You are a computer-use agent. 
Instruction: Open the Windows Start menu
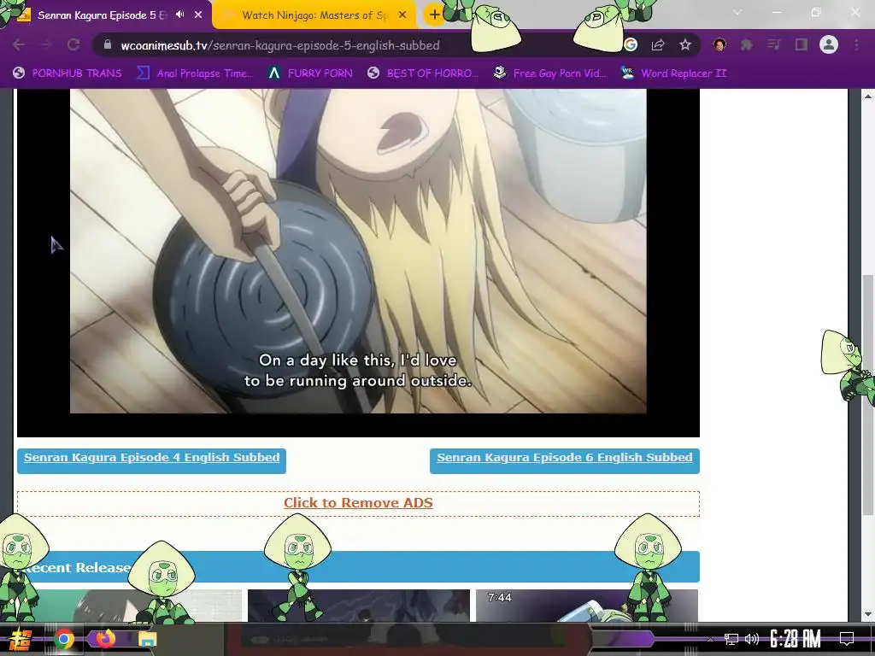[x=21, y=639]
